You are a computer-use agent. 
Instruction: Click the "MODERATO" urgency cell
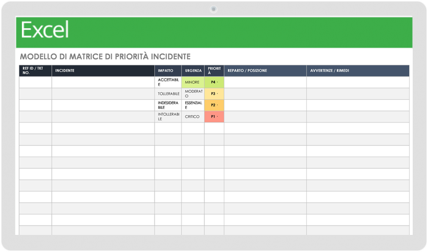[193, 94]
